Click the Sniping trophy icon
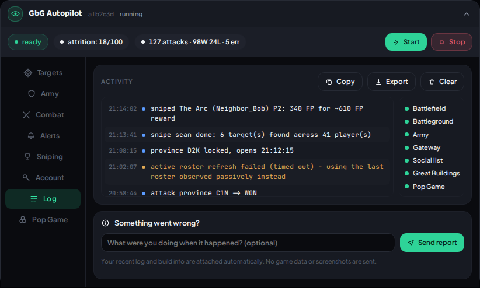The width and height of the screenshot is (480, 288). click(27, 157)
